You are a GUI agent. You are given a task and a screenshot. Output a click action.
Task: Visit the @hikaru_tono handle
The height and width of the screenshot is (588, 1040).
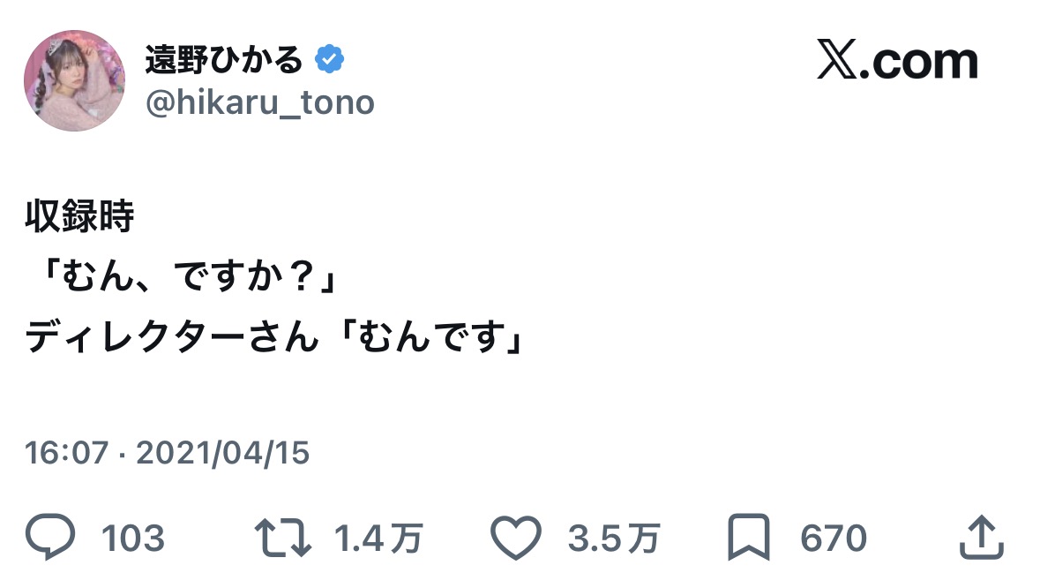pos(259,103)
